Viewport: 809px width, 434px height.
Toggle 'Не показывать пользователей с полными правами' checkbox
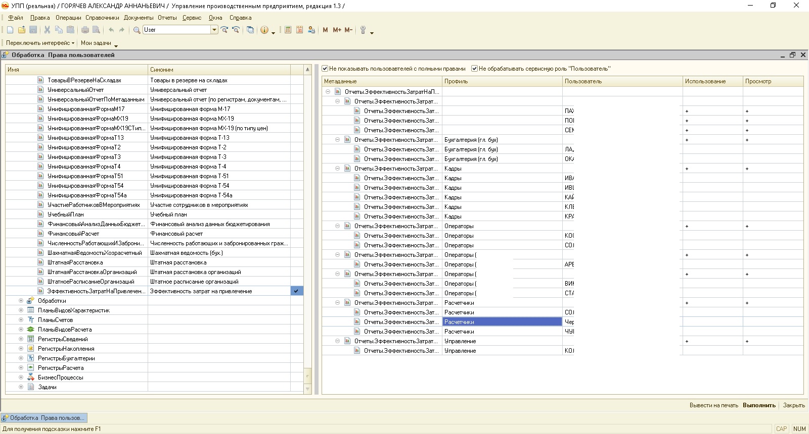[x=325, y=69]
